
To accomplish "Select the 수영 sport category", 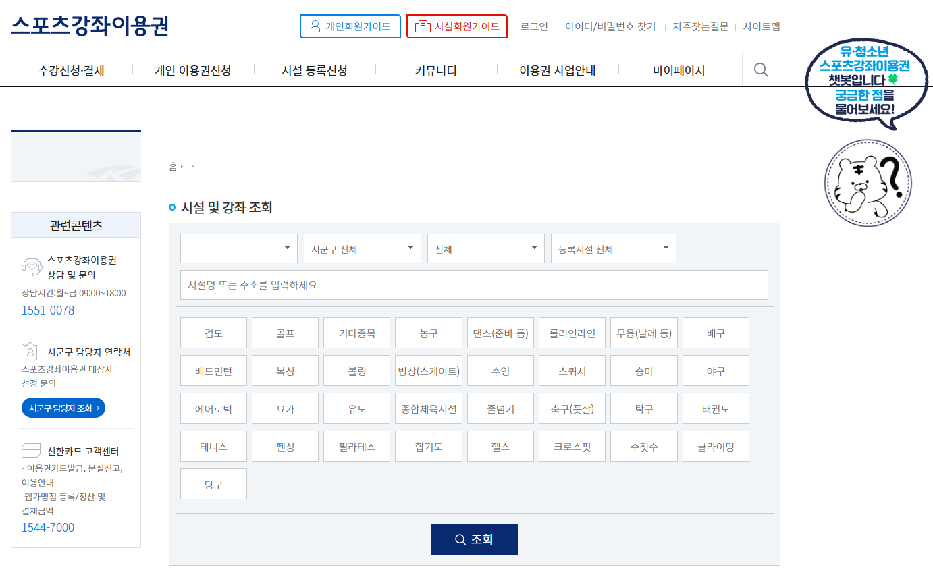I will (500, 370).
